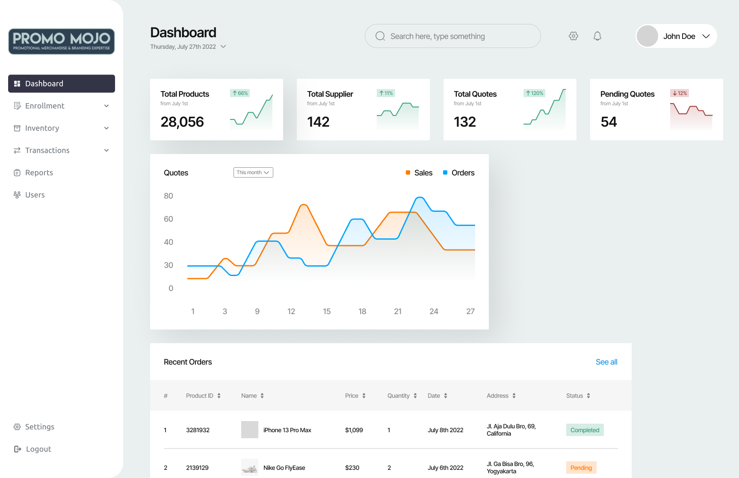Click the settings gear icon in header
The width and height of the screenshot is (739, 478).
pos(573,36)
